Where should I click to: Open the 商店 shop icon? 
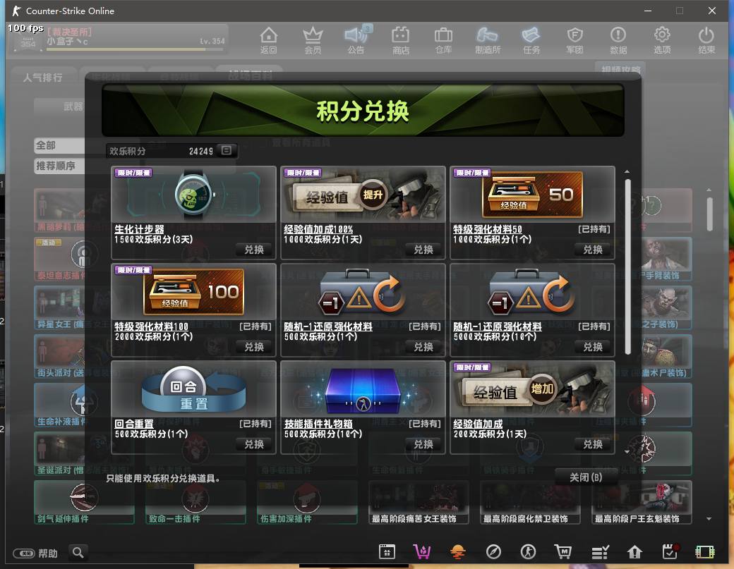(x=401, y=39)
